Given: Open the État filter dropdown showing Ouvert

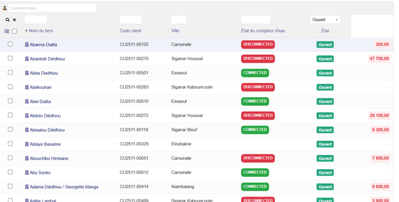Looking at the screenshot, I should 325,20.
